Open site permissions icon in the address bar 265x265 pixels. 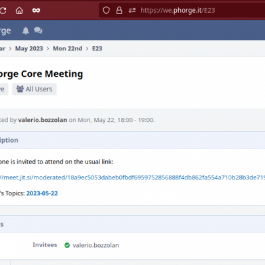point(132,10)
